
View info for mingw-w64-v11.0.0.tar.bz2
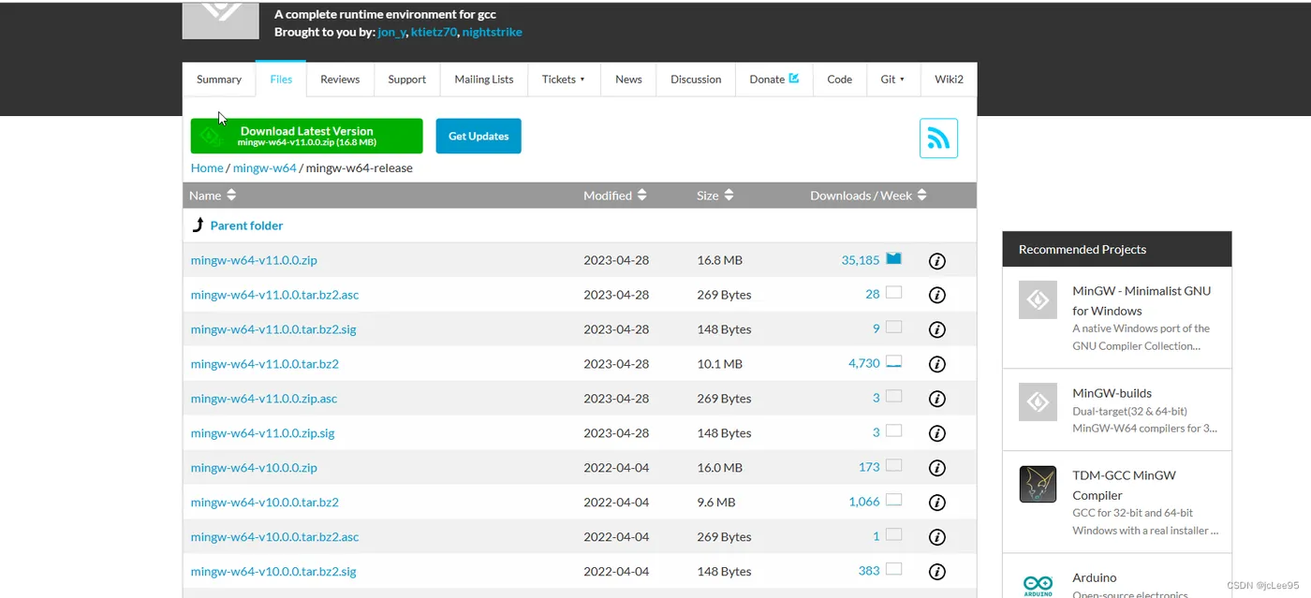click(x=936, y=365)
